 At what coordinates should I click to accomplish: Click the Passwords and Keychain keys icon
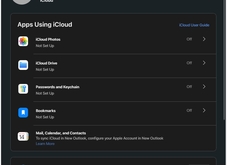23,89
